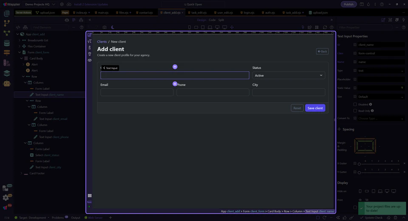Expand the Flex Container tree node
The height and width of the screenshot is (221, 408).
[x=20, y=46]
